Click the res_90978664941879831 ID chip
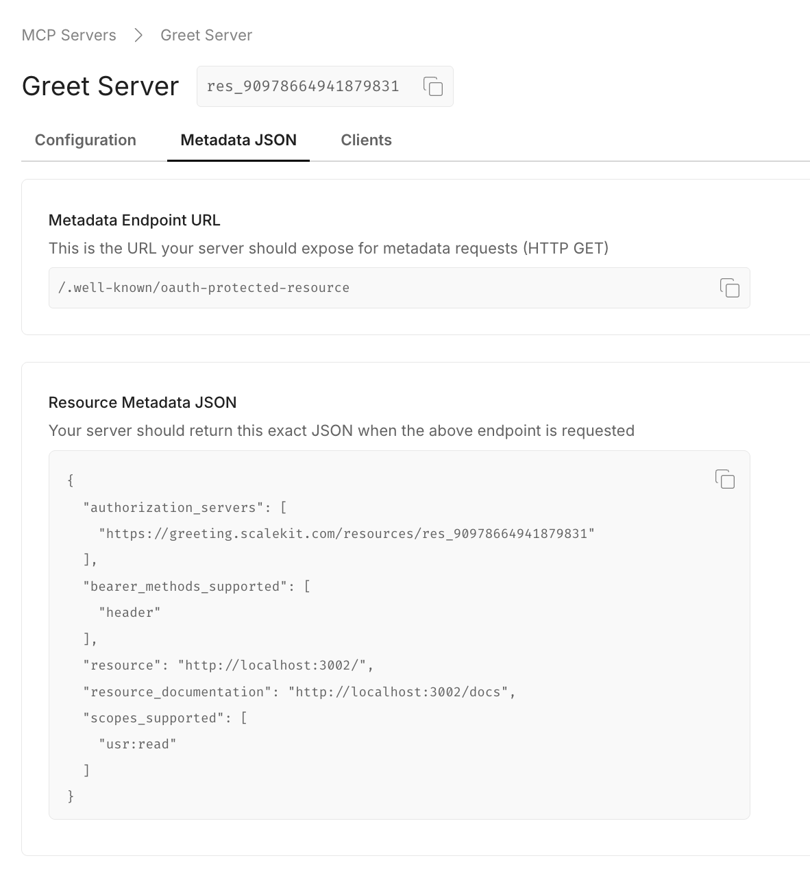 click(303, 86)
